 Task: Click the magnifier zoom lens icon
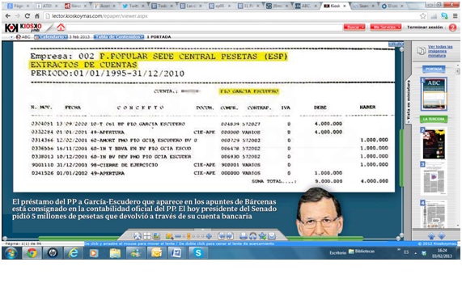tap(170, 236)
